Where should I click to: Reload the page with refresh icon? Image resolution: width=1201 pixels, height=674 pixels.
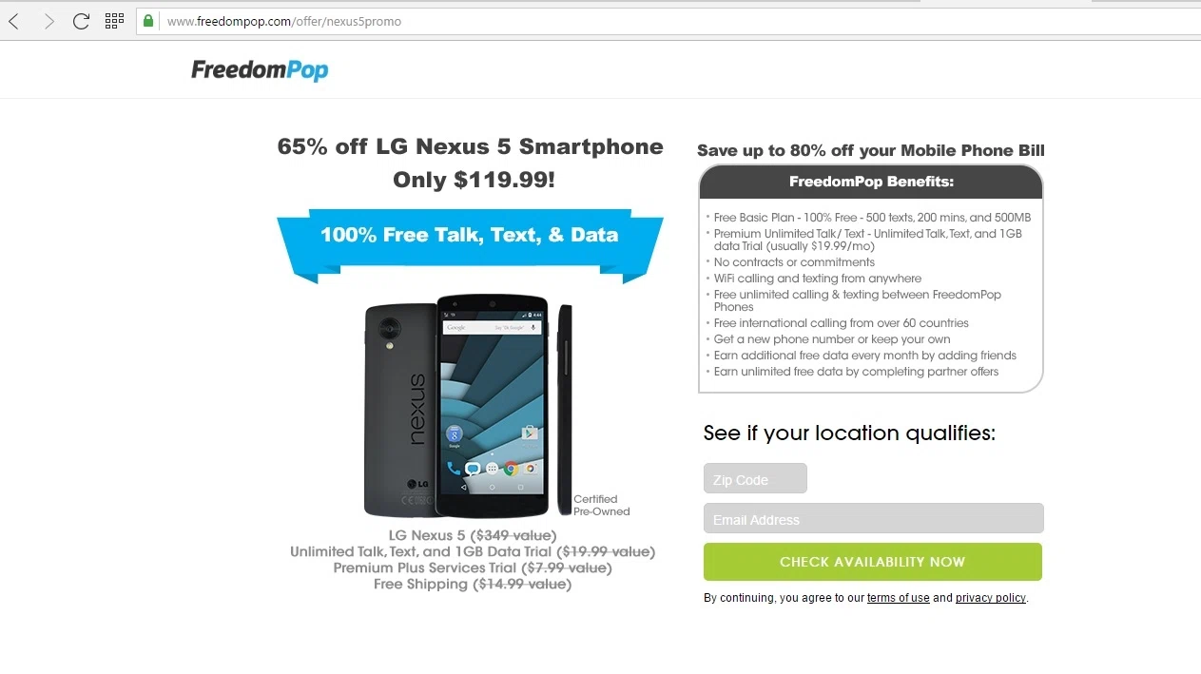[x=81, y=21]
